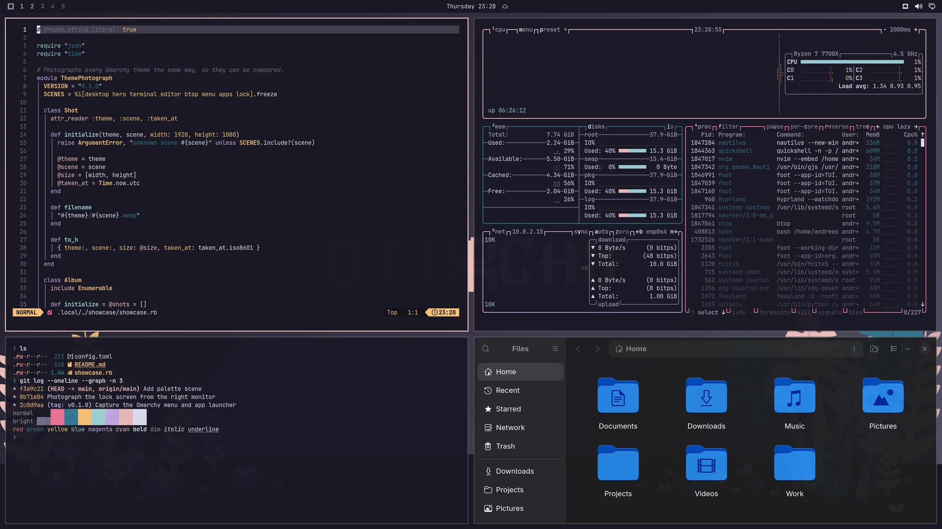942x529 pixels.
Task: Select the nautilus process row in btop
Action: 804,143
